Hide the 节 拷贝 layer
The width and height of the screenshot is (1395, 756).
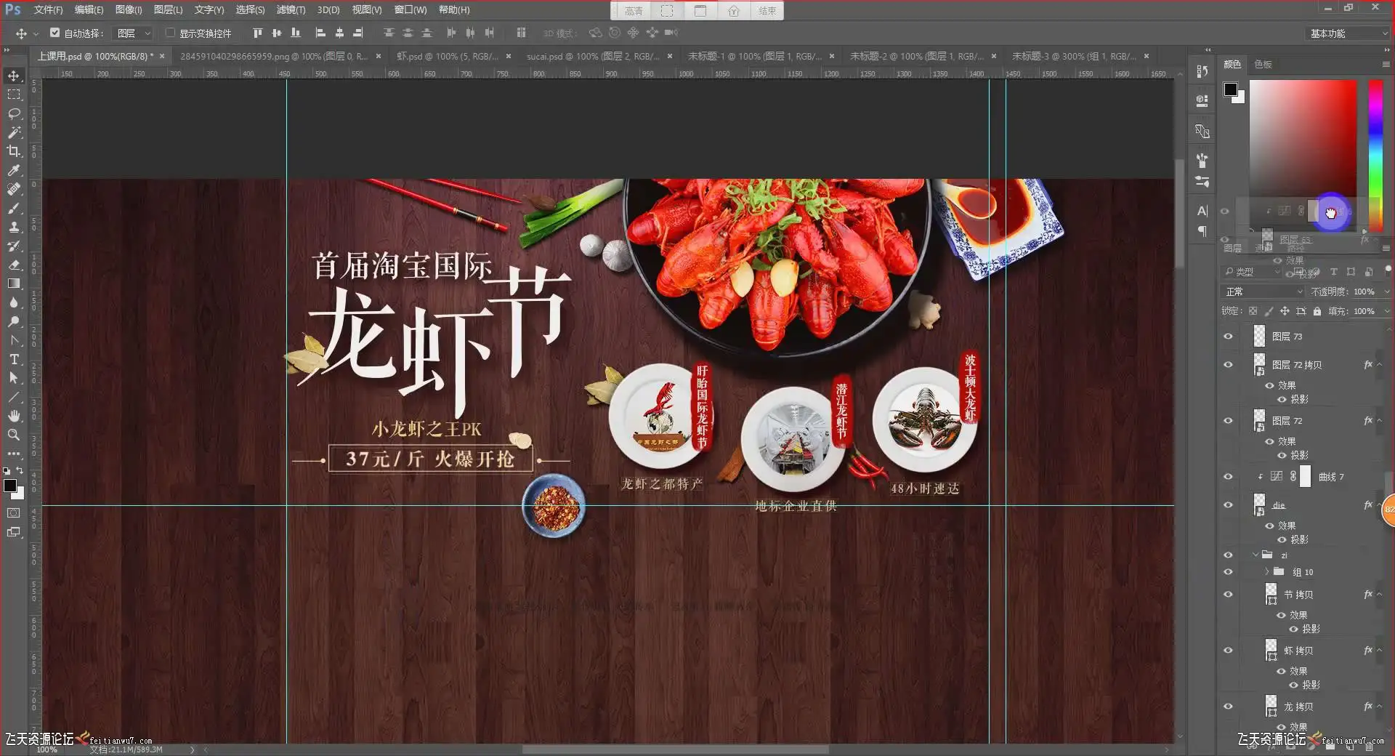1229,595
